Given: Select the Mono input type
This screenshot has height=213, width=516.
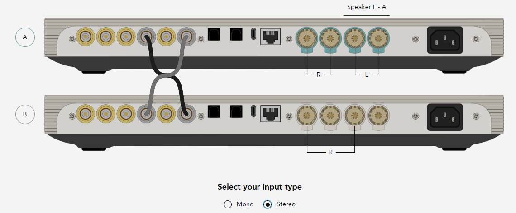Looking at the screenshot, I should (x=239, y=204).
